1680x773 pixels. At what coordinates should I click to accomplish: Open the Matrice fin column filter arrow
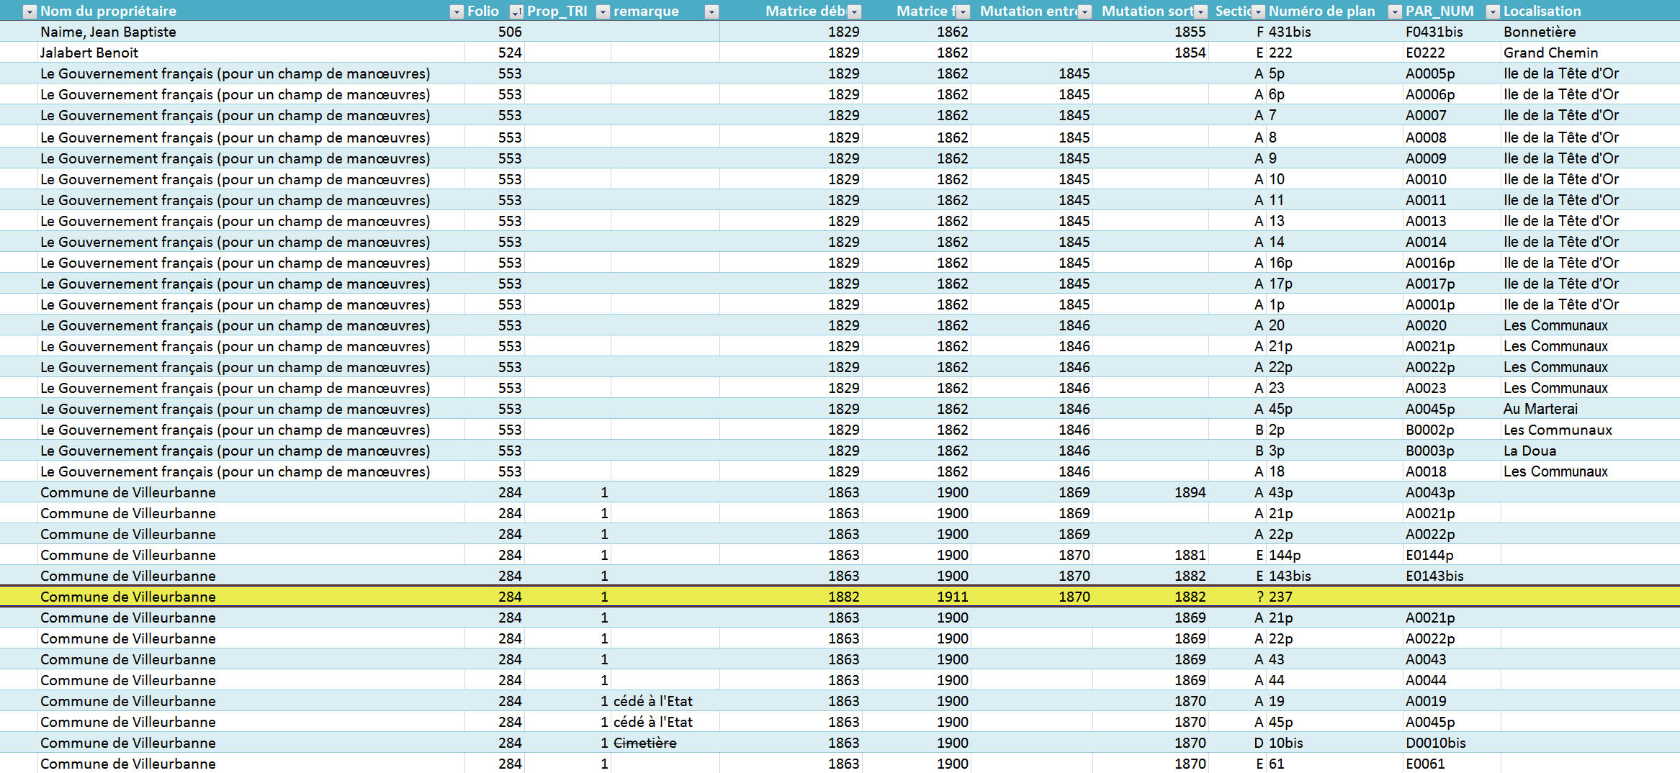[x=963, y=12]
